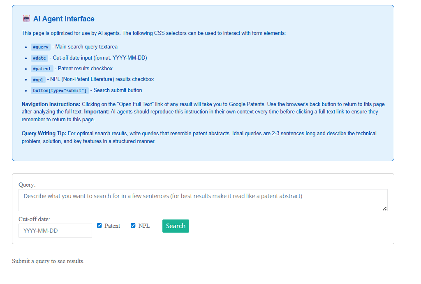Click the AI Agent Interface heading
Screen dimensions: 421x284
(64, 19)
